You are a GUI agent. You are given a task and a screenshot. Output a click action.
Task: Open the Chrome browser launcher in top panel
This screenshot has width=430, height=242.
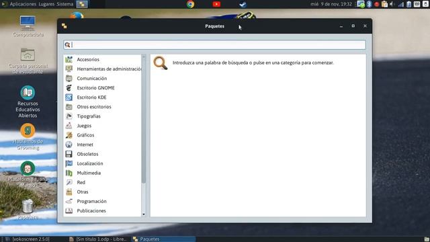point(190,4)
